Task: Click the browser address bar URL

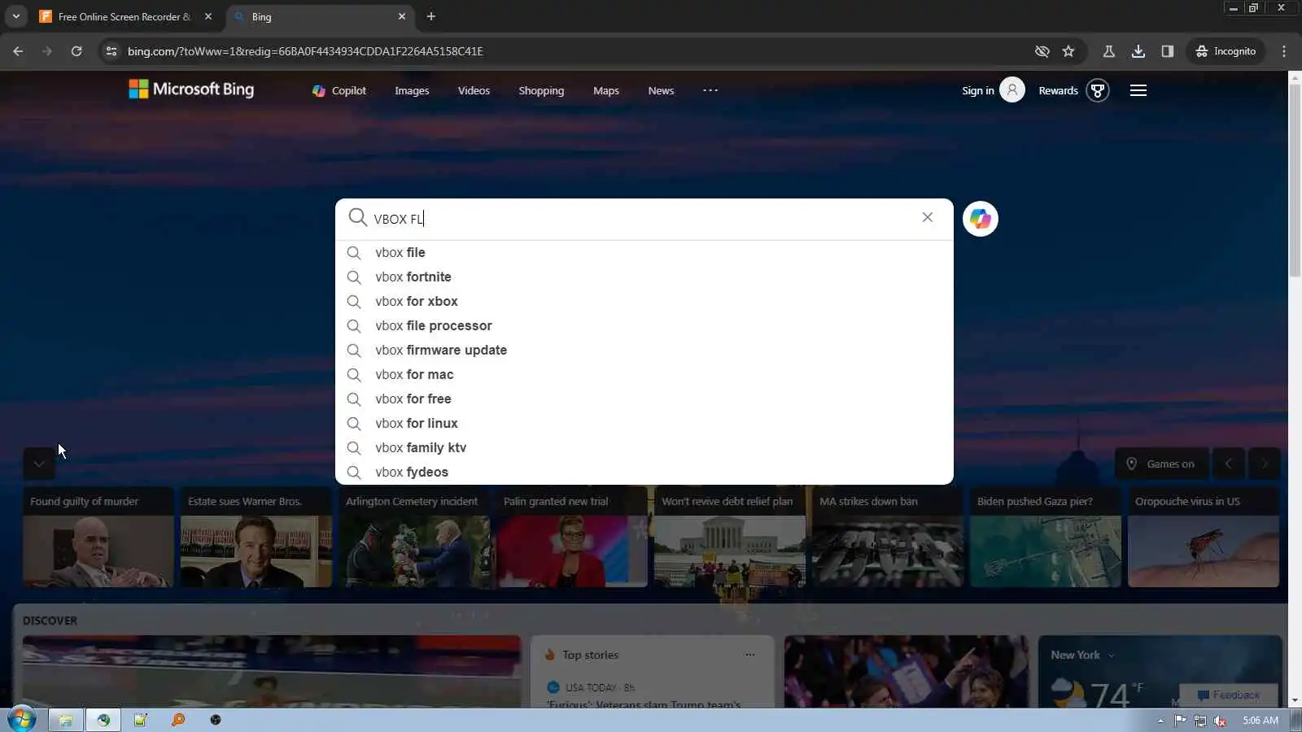Action: [x=305, y=51]
